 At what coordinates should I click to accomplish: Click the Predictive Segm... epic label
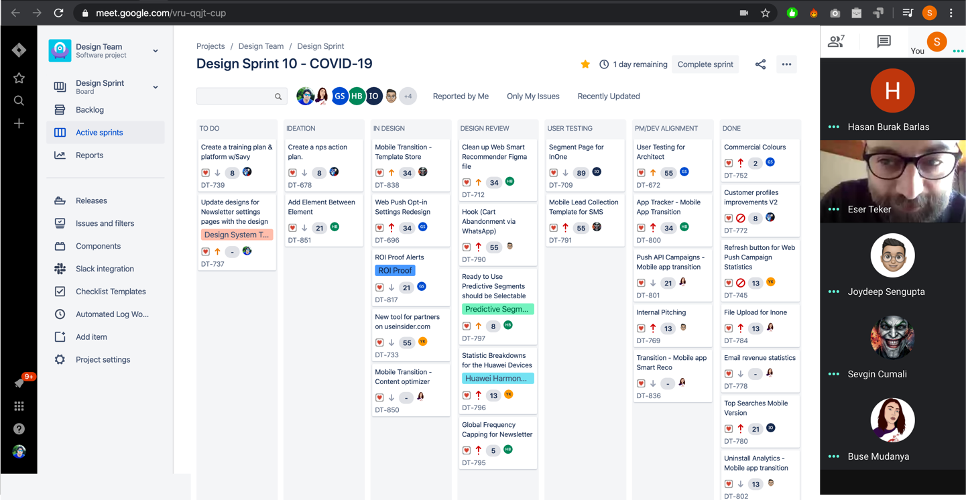coord(497,309)
